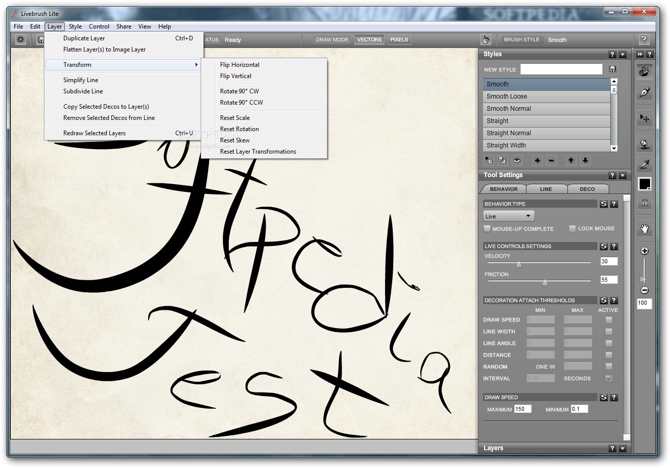Select the Paint bucket fill tool

(x=644, y=144)
